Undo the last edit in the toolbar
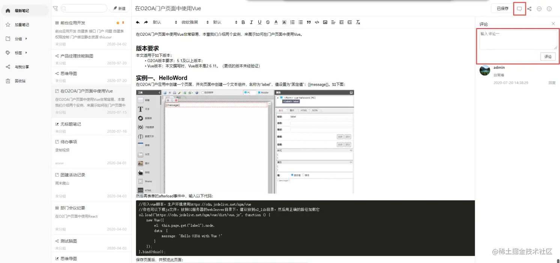 (138, 22)
